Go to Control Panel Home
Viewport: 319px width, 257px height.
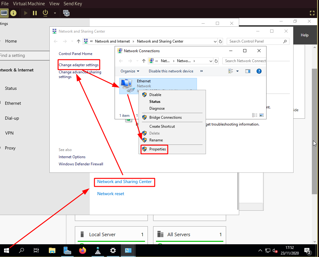click(x=75, y=54)
